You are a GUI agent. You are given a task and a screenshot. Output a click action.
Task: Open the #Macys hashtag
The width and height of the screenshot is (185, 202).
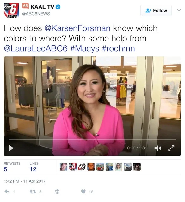point(85,48)
